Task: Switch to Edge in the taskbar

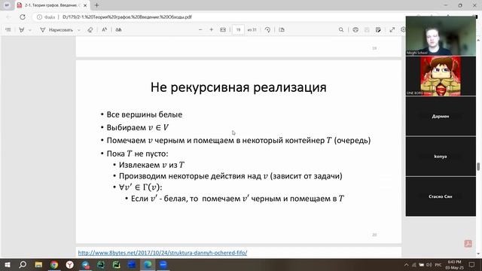Action: [x=148, y=264]
